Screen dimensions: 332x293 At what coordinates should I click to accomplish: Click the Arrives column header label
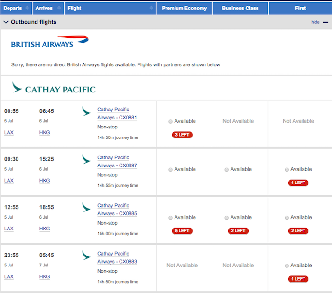(44, 8)
